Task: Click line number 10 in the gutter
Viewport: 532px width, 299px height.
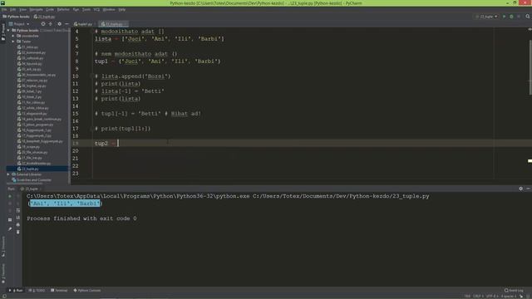Action: point(76,76)
